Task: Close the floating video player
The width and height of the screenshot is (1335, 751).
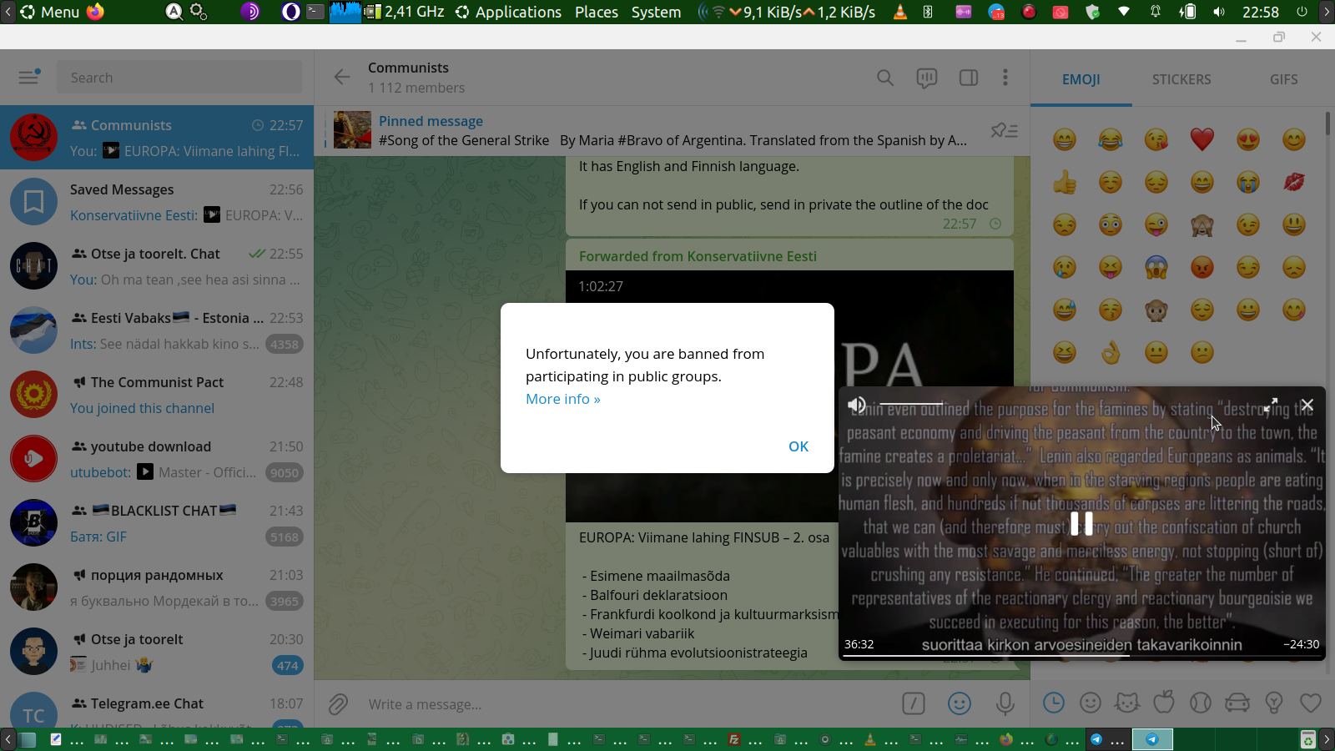Action: 1307,405
